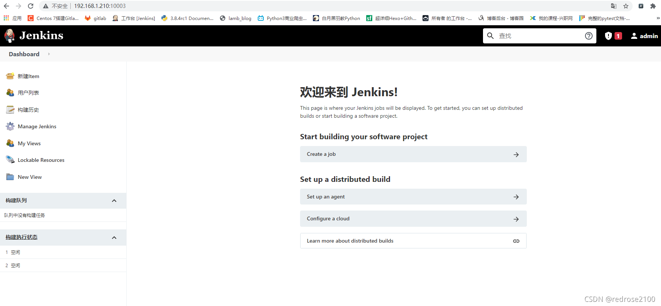The width and height of the screenshot is (661, 306).
Task: Open the browser extensions puzzle icon
Action: [653, 6]
